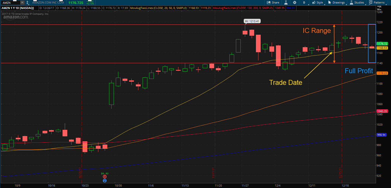Click the 1100 price level on axis
391x188 pixels.
click(380, 84)
